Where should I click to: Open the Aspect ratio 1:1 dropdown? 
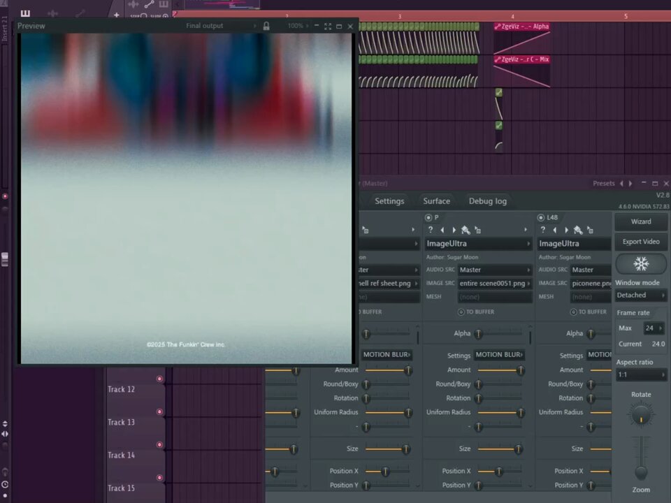click(x=641, y=374)
